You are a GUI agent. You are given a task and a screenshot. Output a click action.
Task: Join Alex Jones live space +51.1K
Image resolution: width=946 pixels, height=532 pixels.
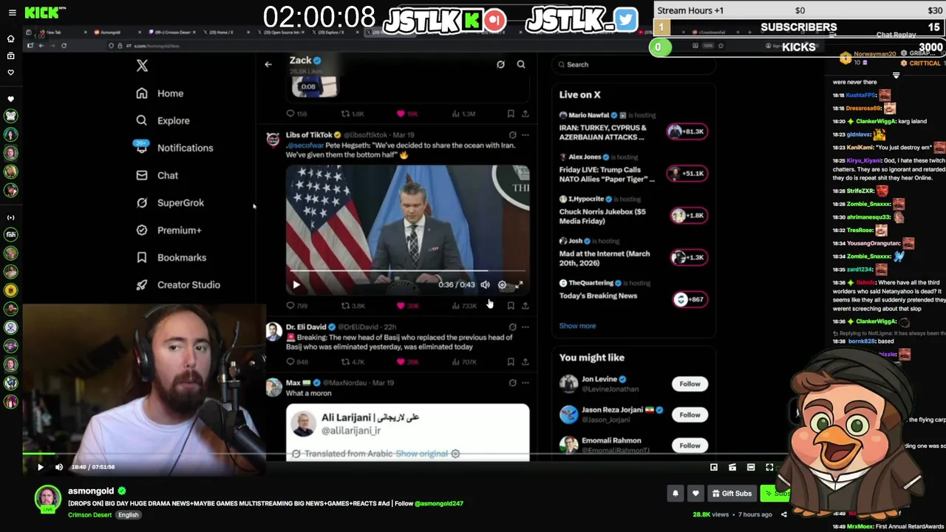pos(687,174)
